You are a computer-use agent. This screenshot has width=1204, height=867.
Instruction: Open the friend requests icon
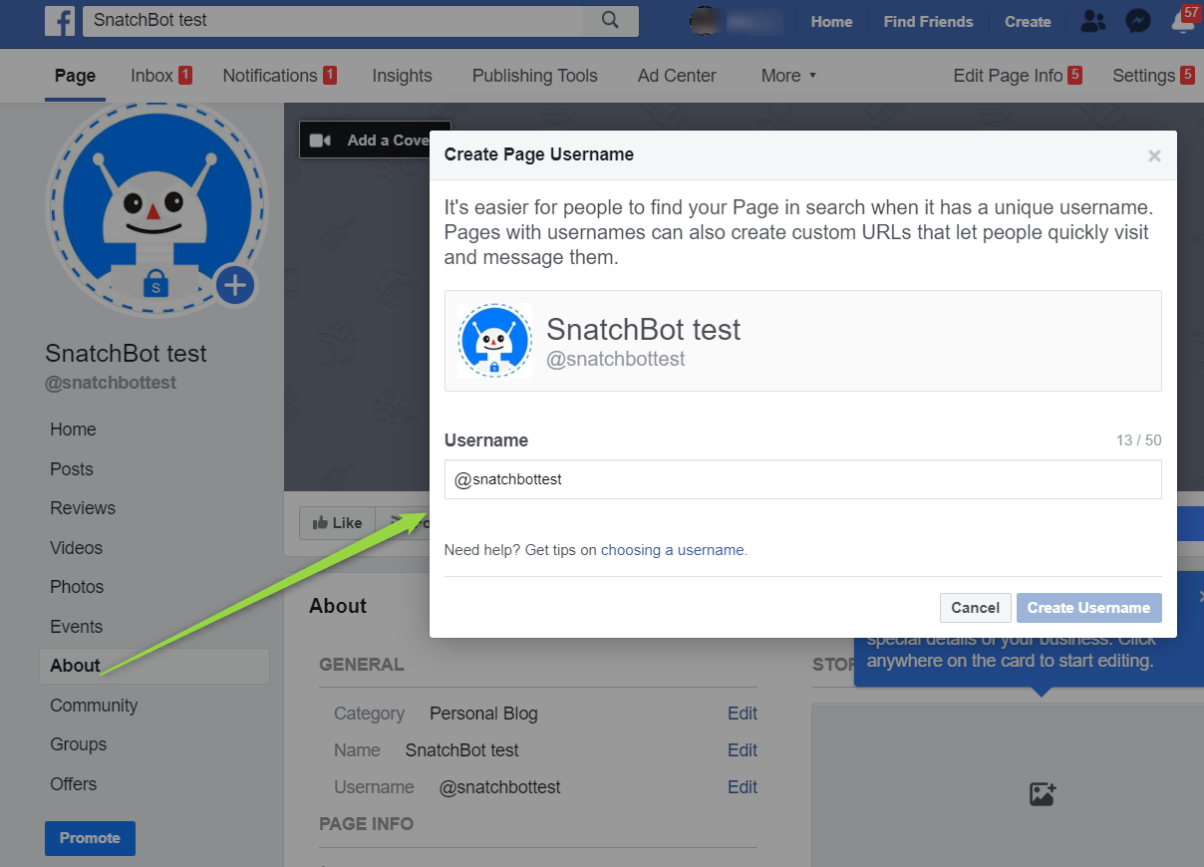pyautogui.click(x=1093, y=21)
